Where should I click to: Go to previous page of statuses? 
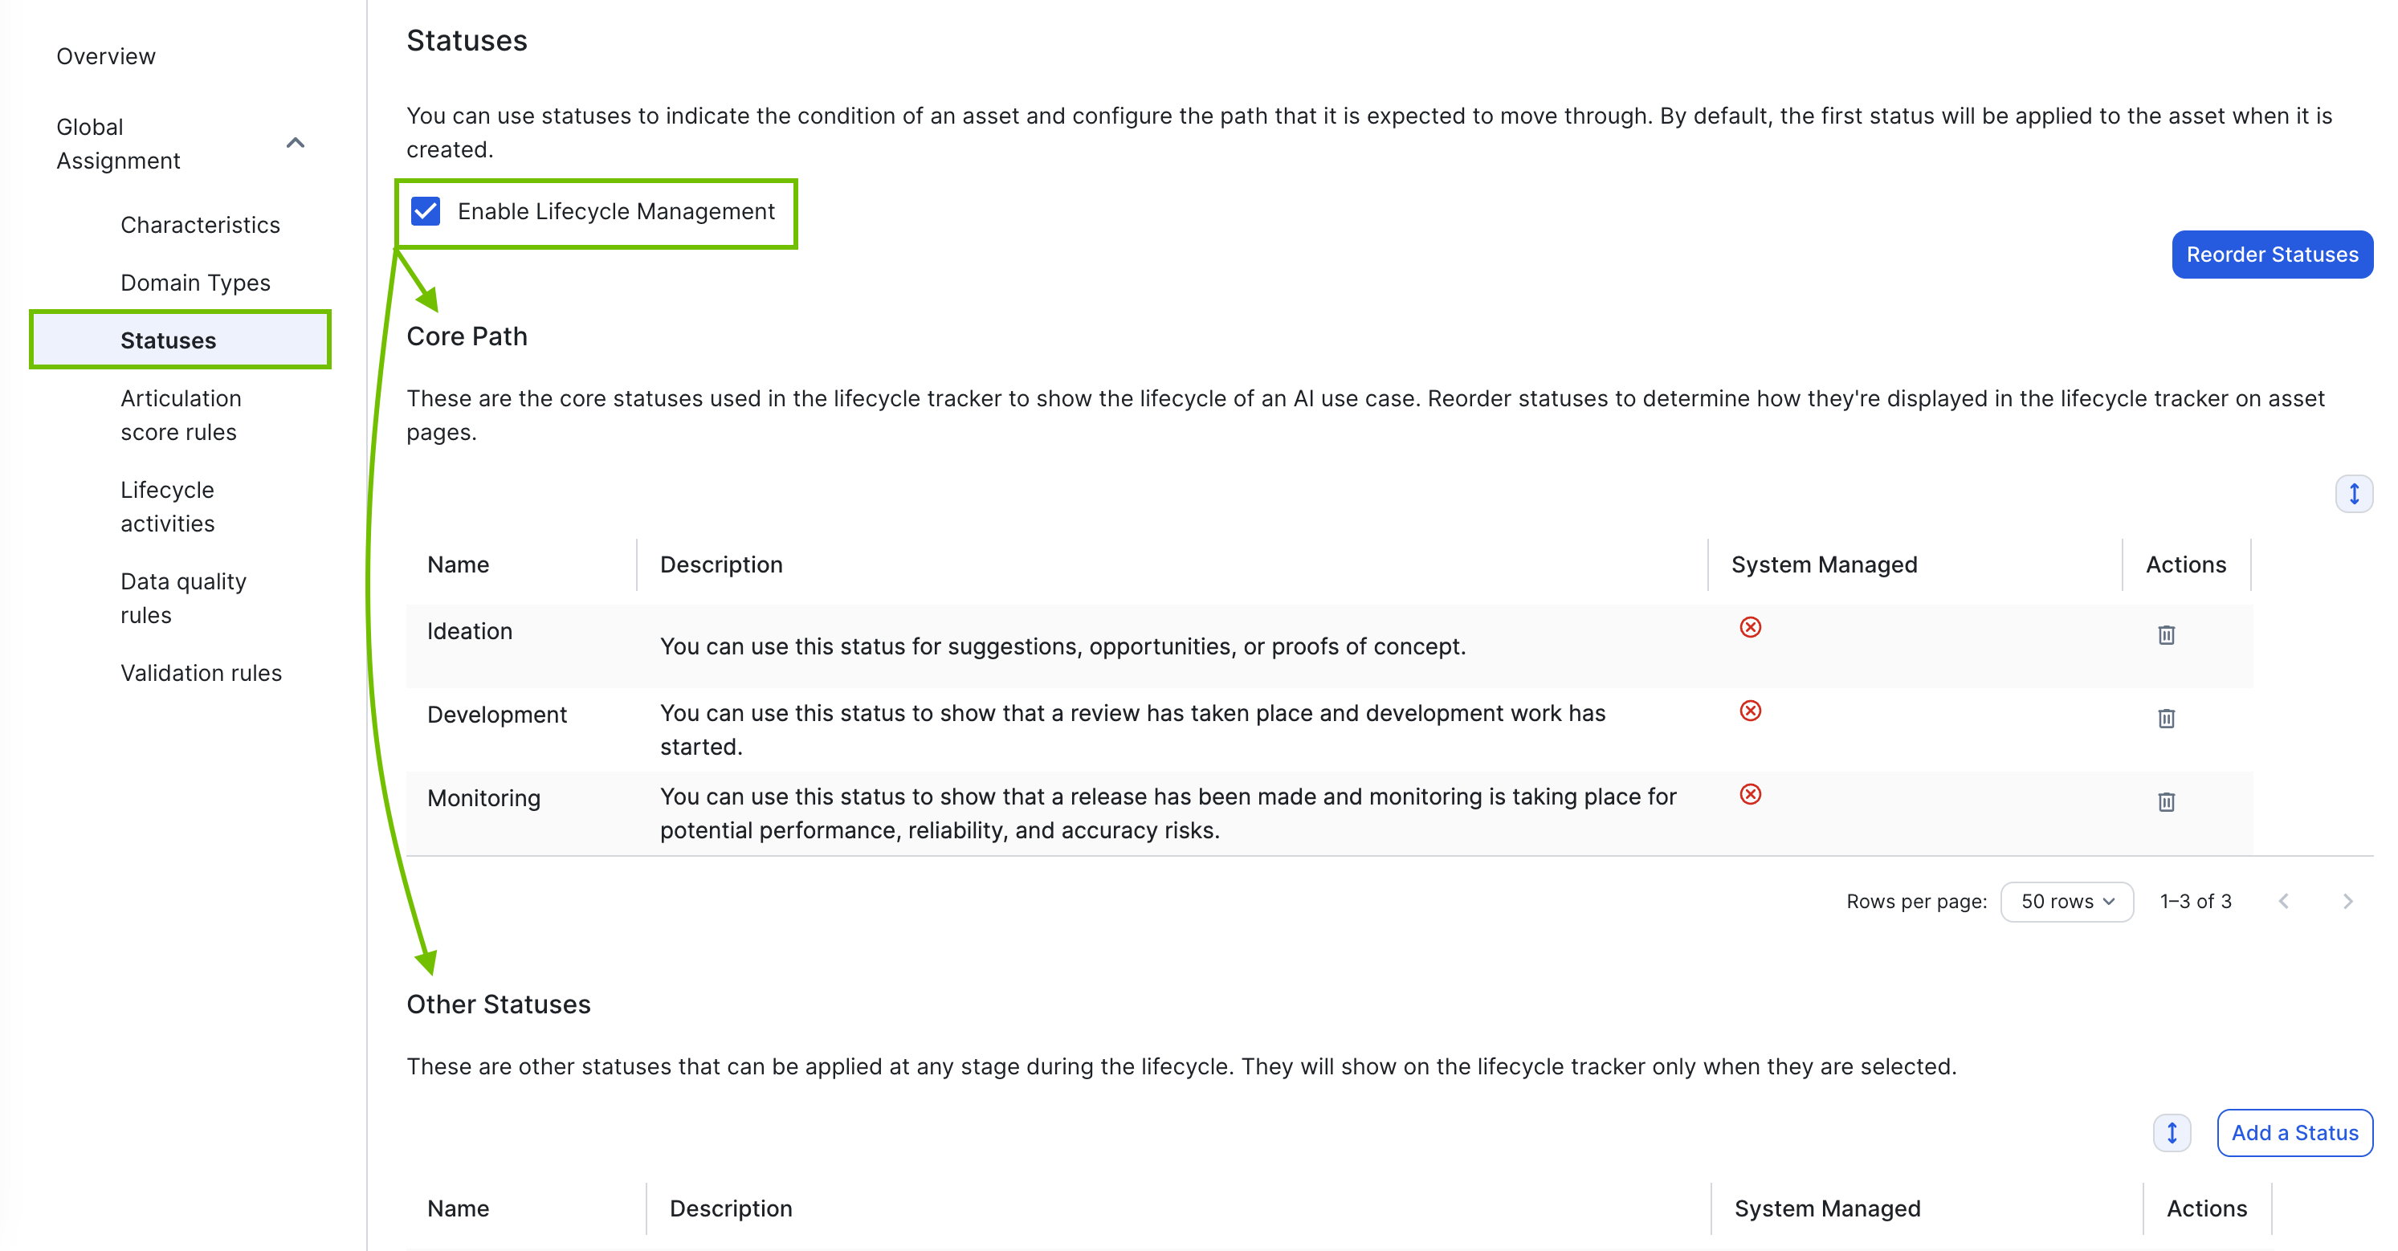(2283, 901)
